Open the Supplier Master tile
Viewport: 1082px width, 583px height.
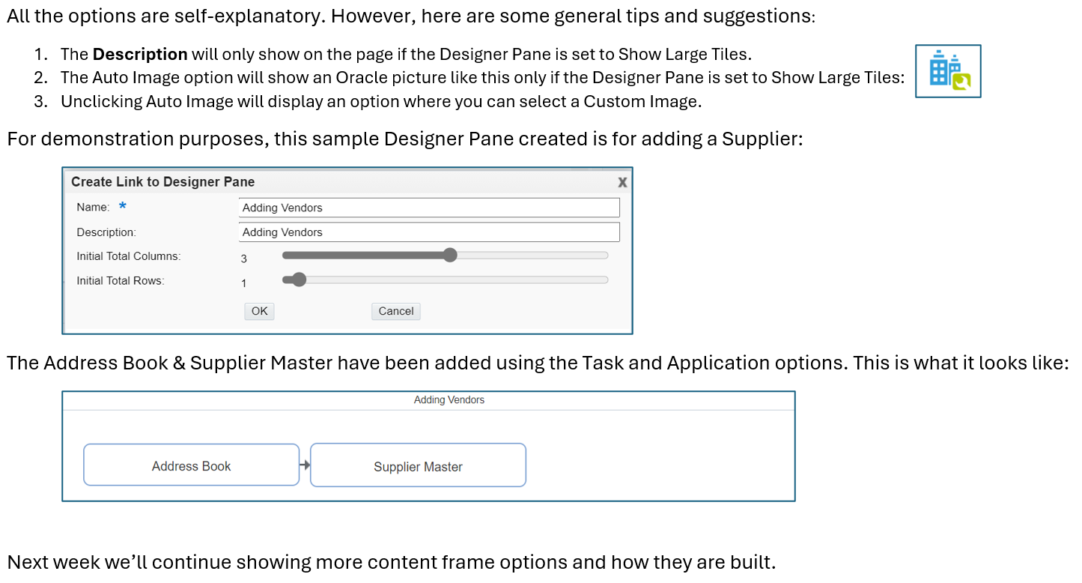[x=418, y=466]
